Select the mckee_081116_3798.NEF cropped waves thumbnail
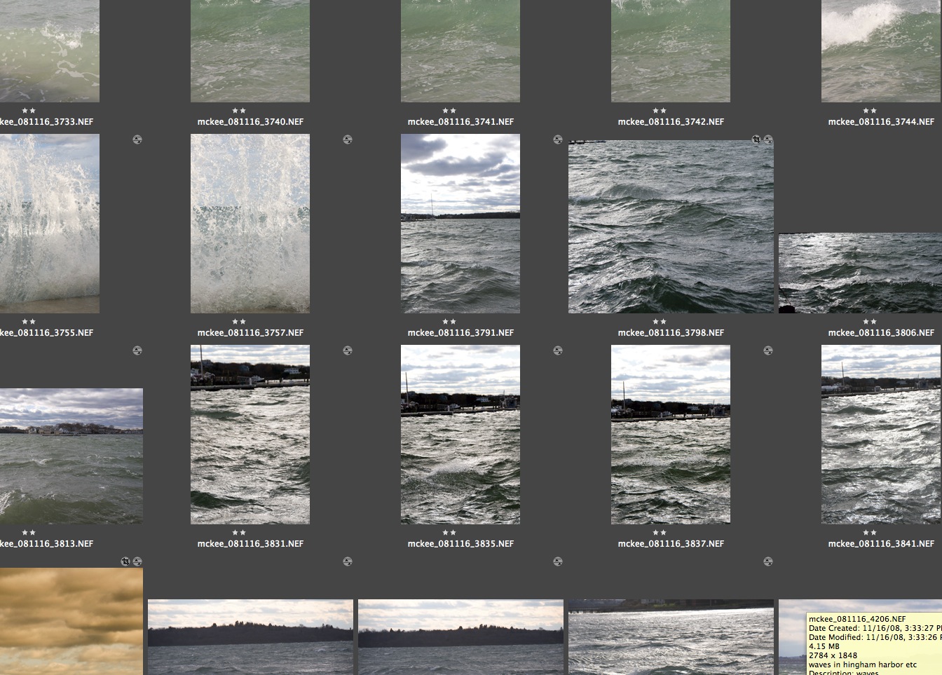 (671, 226)
